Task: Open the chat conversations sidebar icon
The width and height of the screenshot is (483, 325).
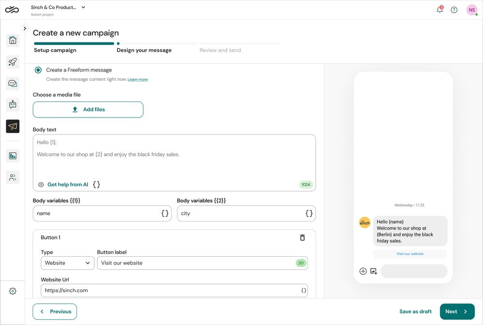Action: coord(13,83)
